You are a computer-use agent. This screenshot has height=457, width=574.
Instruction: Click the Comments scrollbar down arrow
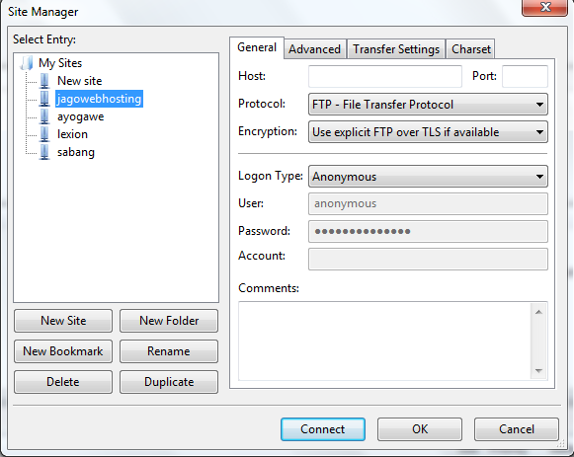point(538,371)
